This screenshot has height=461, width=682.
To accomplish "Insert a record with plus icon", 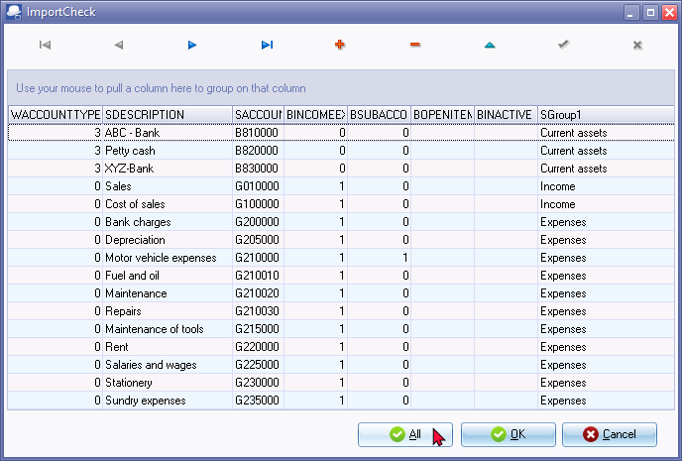I will click(x=340, y=46).
